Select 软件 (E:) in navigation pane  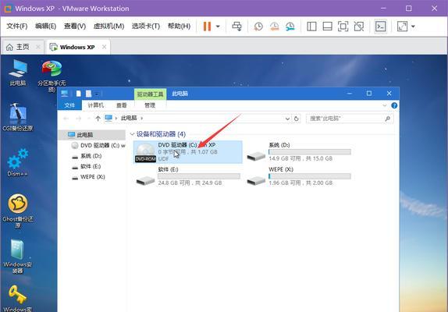point(87,166)
